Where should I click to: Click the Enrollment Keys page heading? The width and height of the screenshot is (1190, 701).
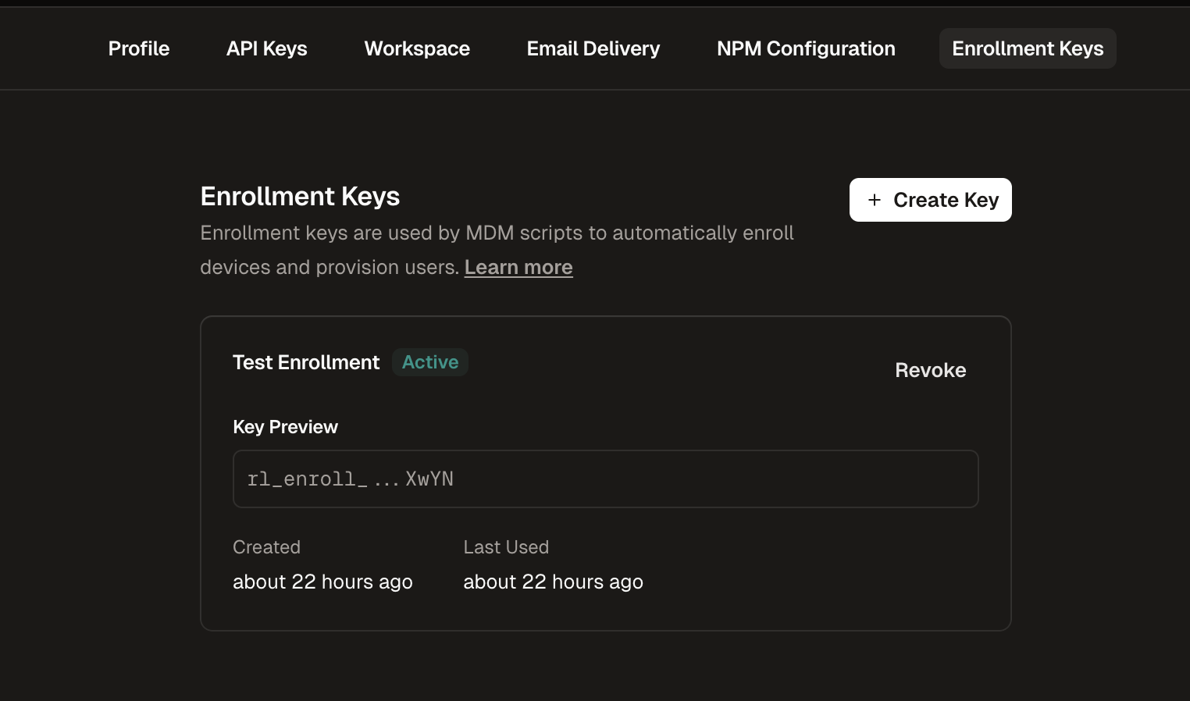coord(300,196)
